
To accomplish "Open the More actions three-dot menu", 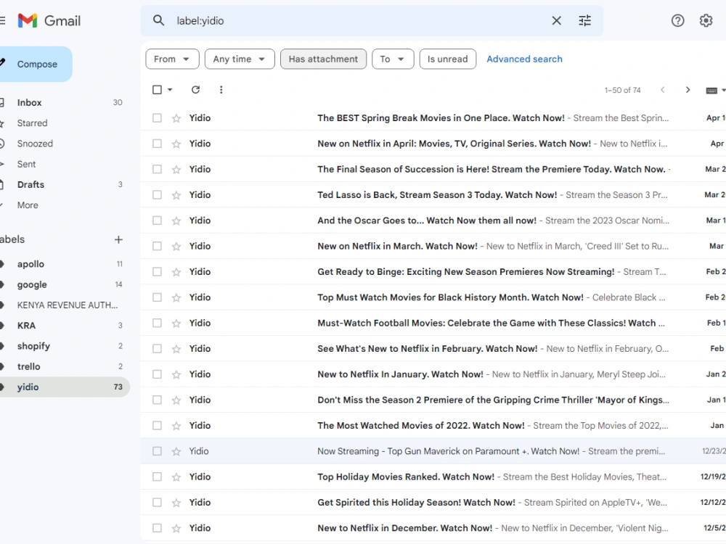I will coord(221,90).
